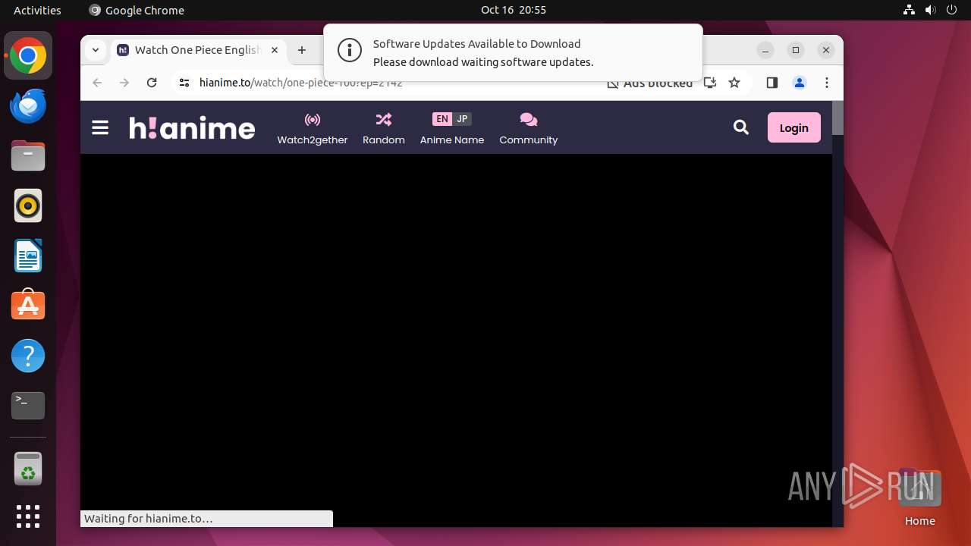Launch Rhythmbox from the dock
Screen dimensions: 971x546
(x=28, y=206)
